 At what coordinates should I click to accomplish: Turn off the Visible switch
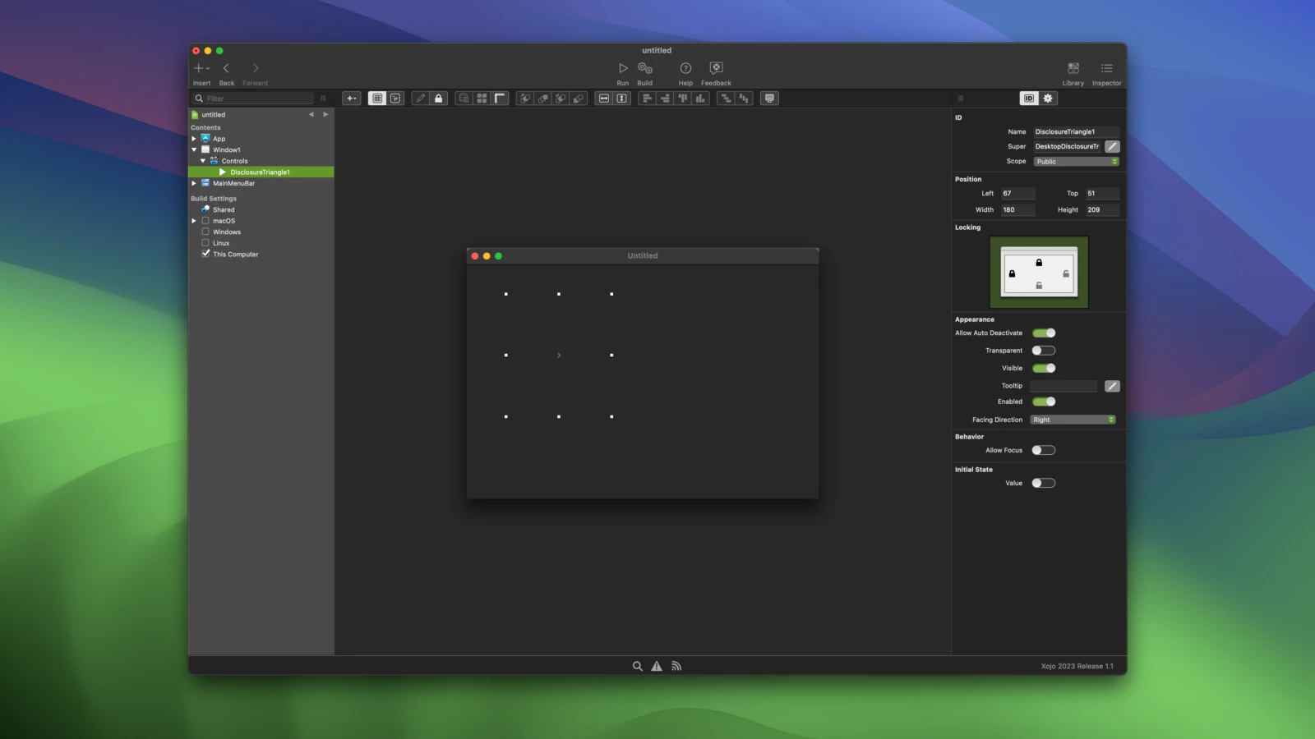[1044, 368]
